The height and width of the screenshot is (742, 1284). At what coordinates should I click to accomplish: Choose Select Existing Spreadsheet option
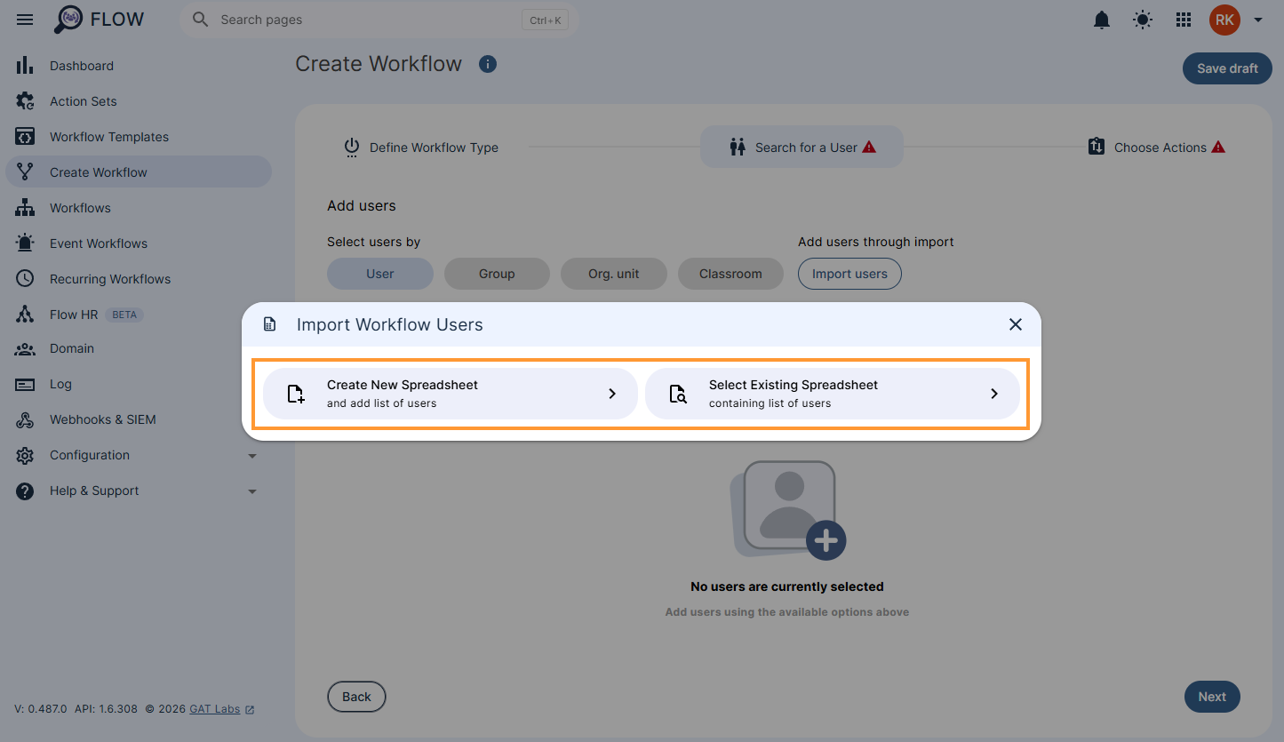[x=833, y=394]
